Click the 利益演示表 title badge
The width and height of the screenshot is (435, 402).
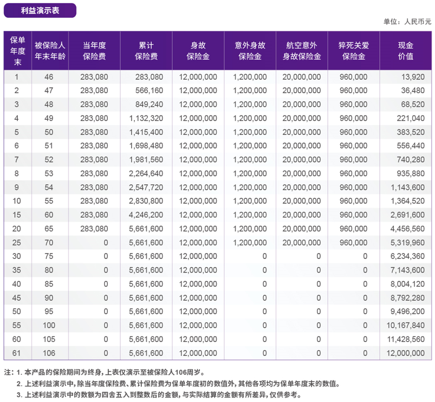[40, 10]
